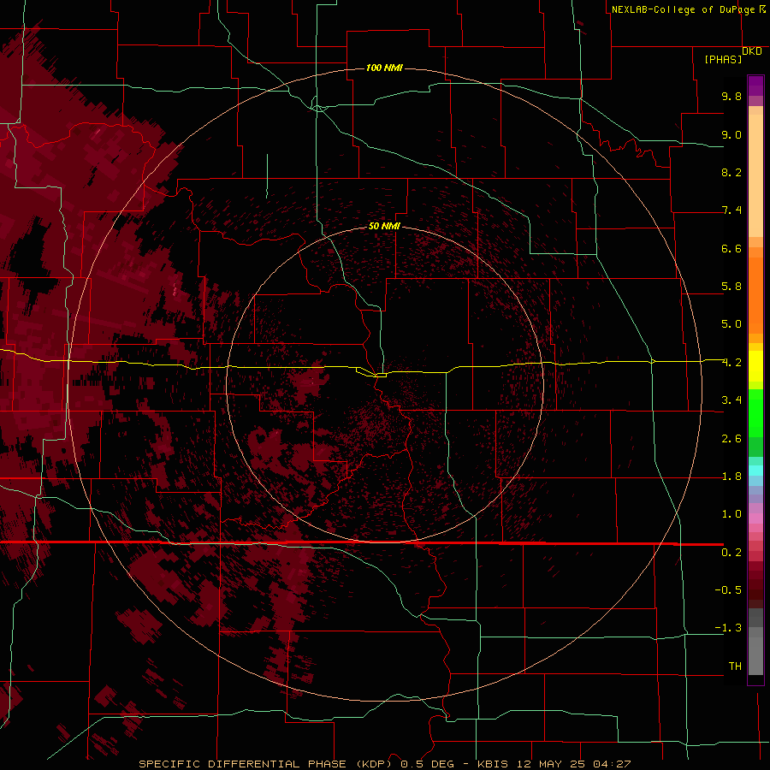This screenshot has width=770, height=770.
Task: Click the 1.0 value on the color scale
Action: pos(731,514)
